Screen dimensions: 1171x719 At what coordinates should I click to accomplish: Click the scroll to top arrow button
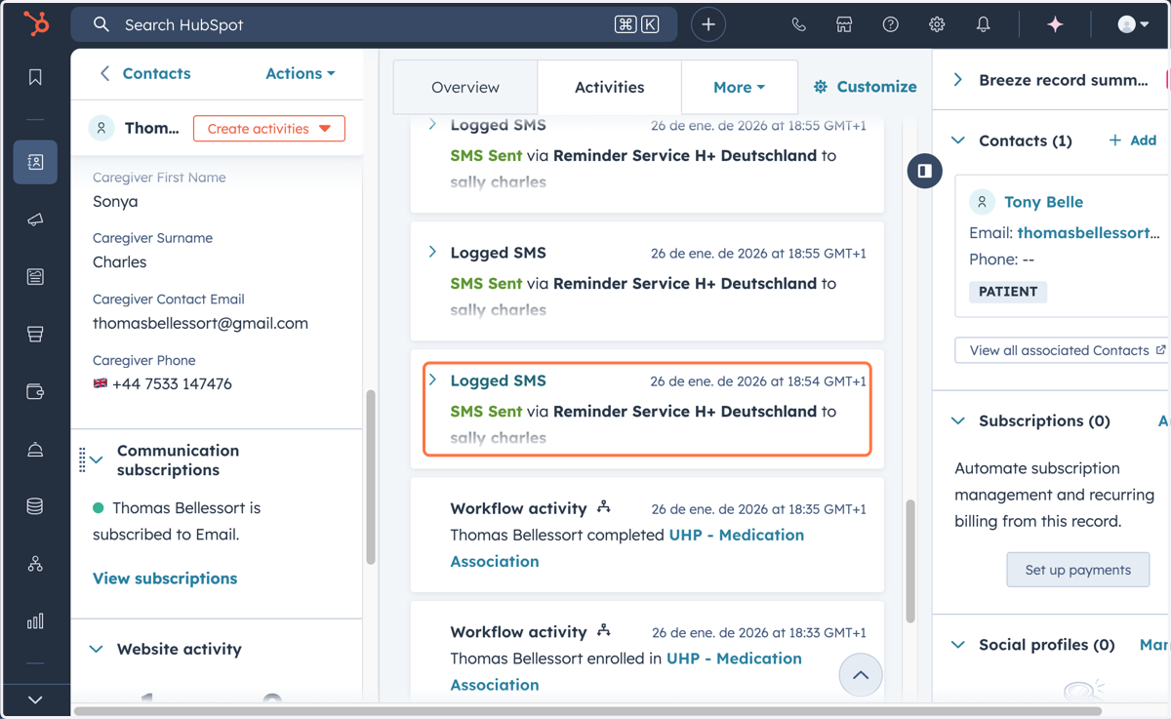(x=861, y=675)
